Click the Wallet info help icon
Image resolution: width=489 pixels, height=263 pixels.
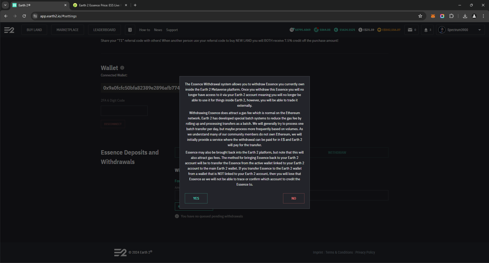122,68
